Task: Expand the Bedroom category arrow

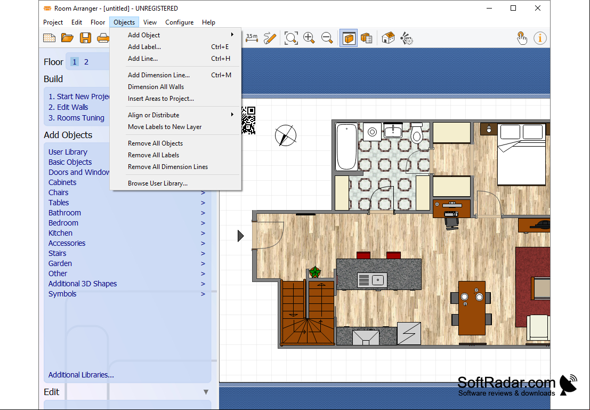Action: pos(203,223)
